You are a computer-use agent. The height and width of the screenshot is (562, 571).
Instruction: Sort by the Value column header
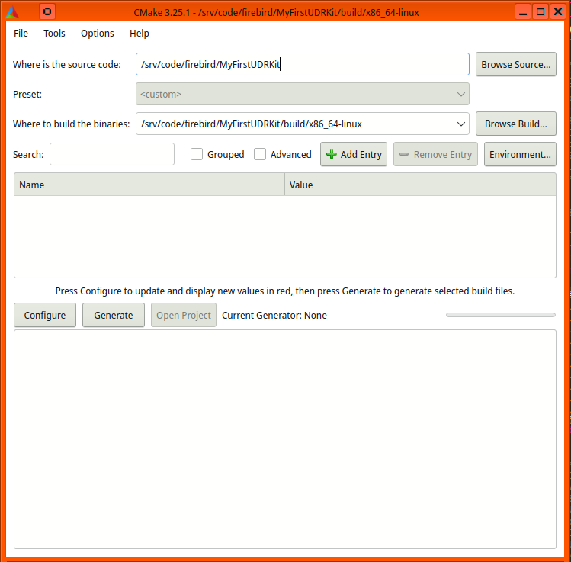tap(420, 185)
